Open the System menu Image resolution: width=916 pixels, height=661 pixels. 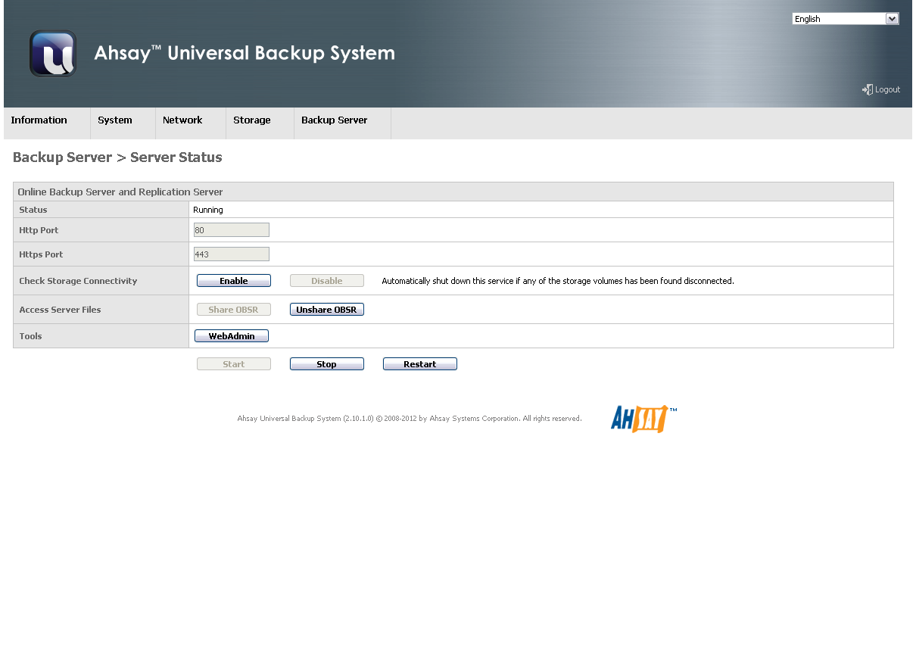115,120
